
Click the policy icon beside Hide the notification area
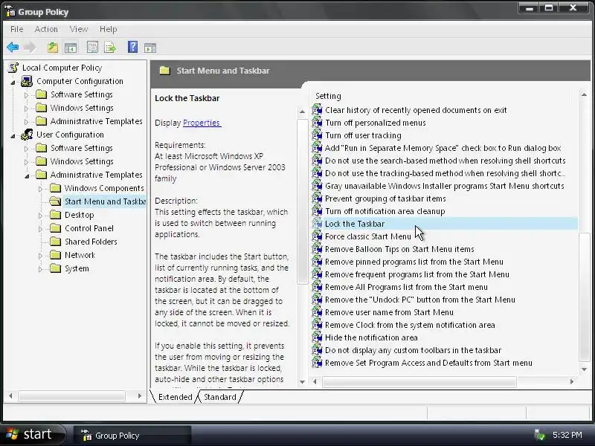point(317,337)
